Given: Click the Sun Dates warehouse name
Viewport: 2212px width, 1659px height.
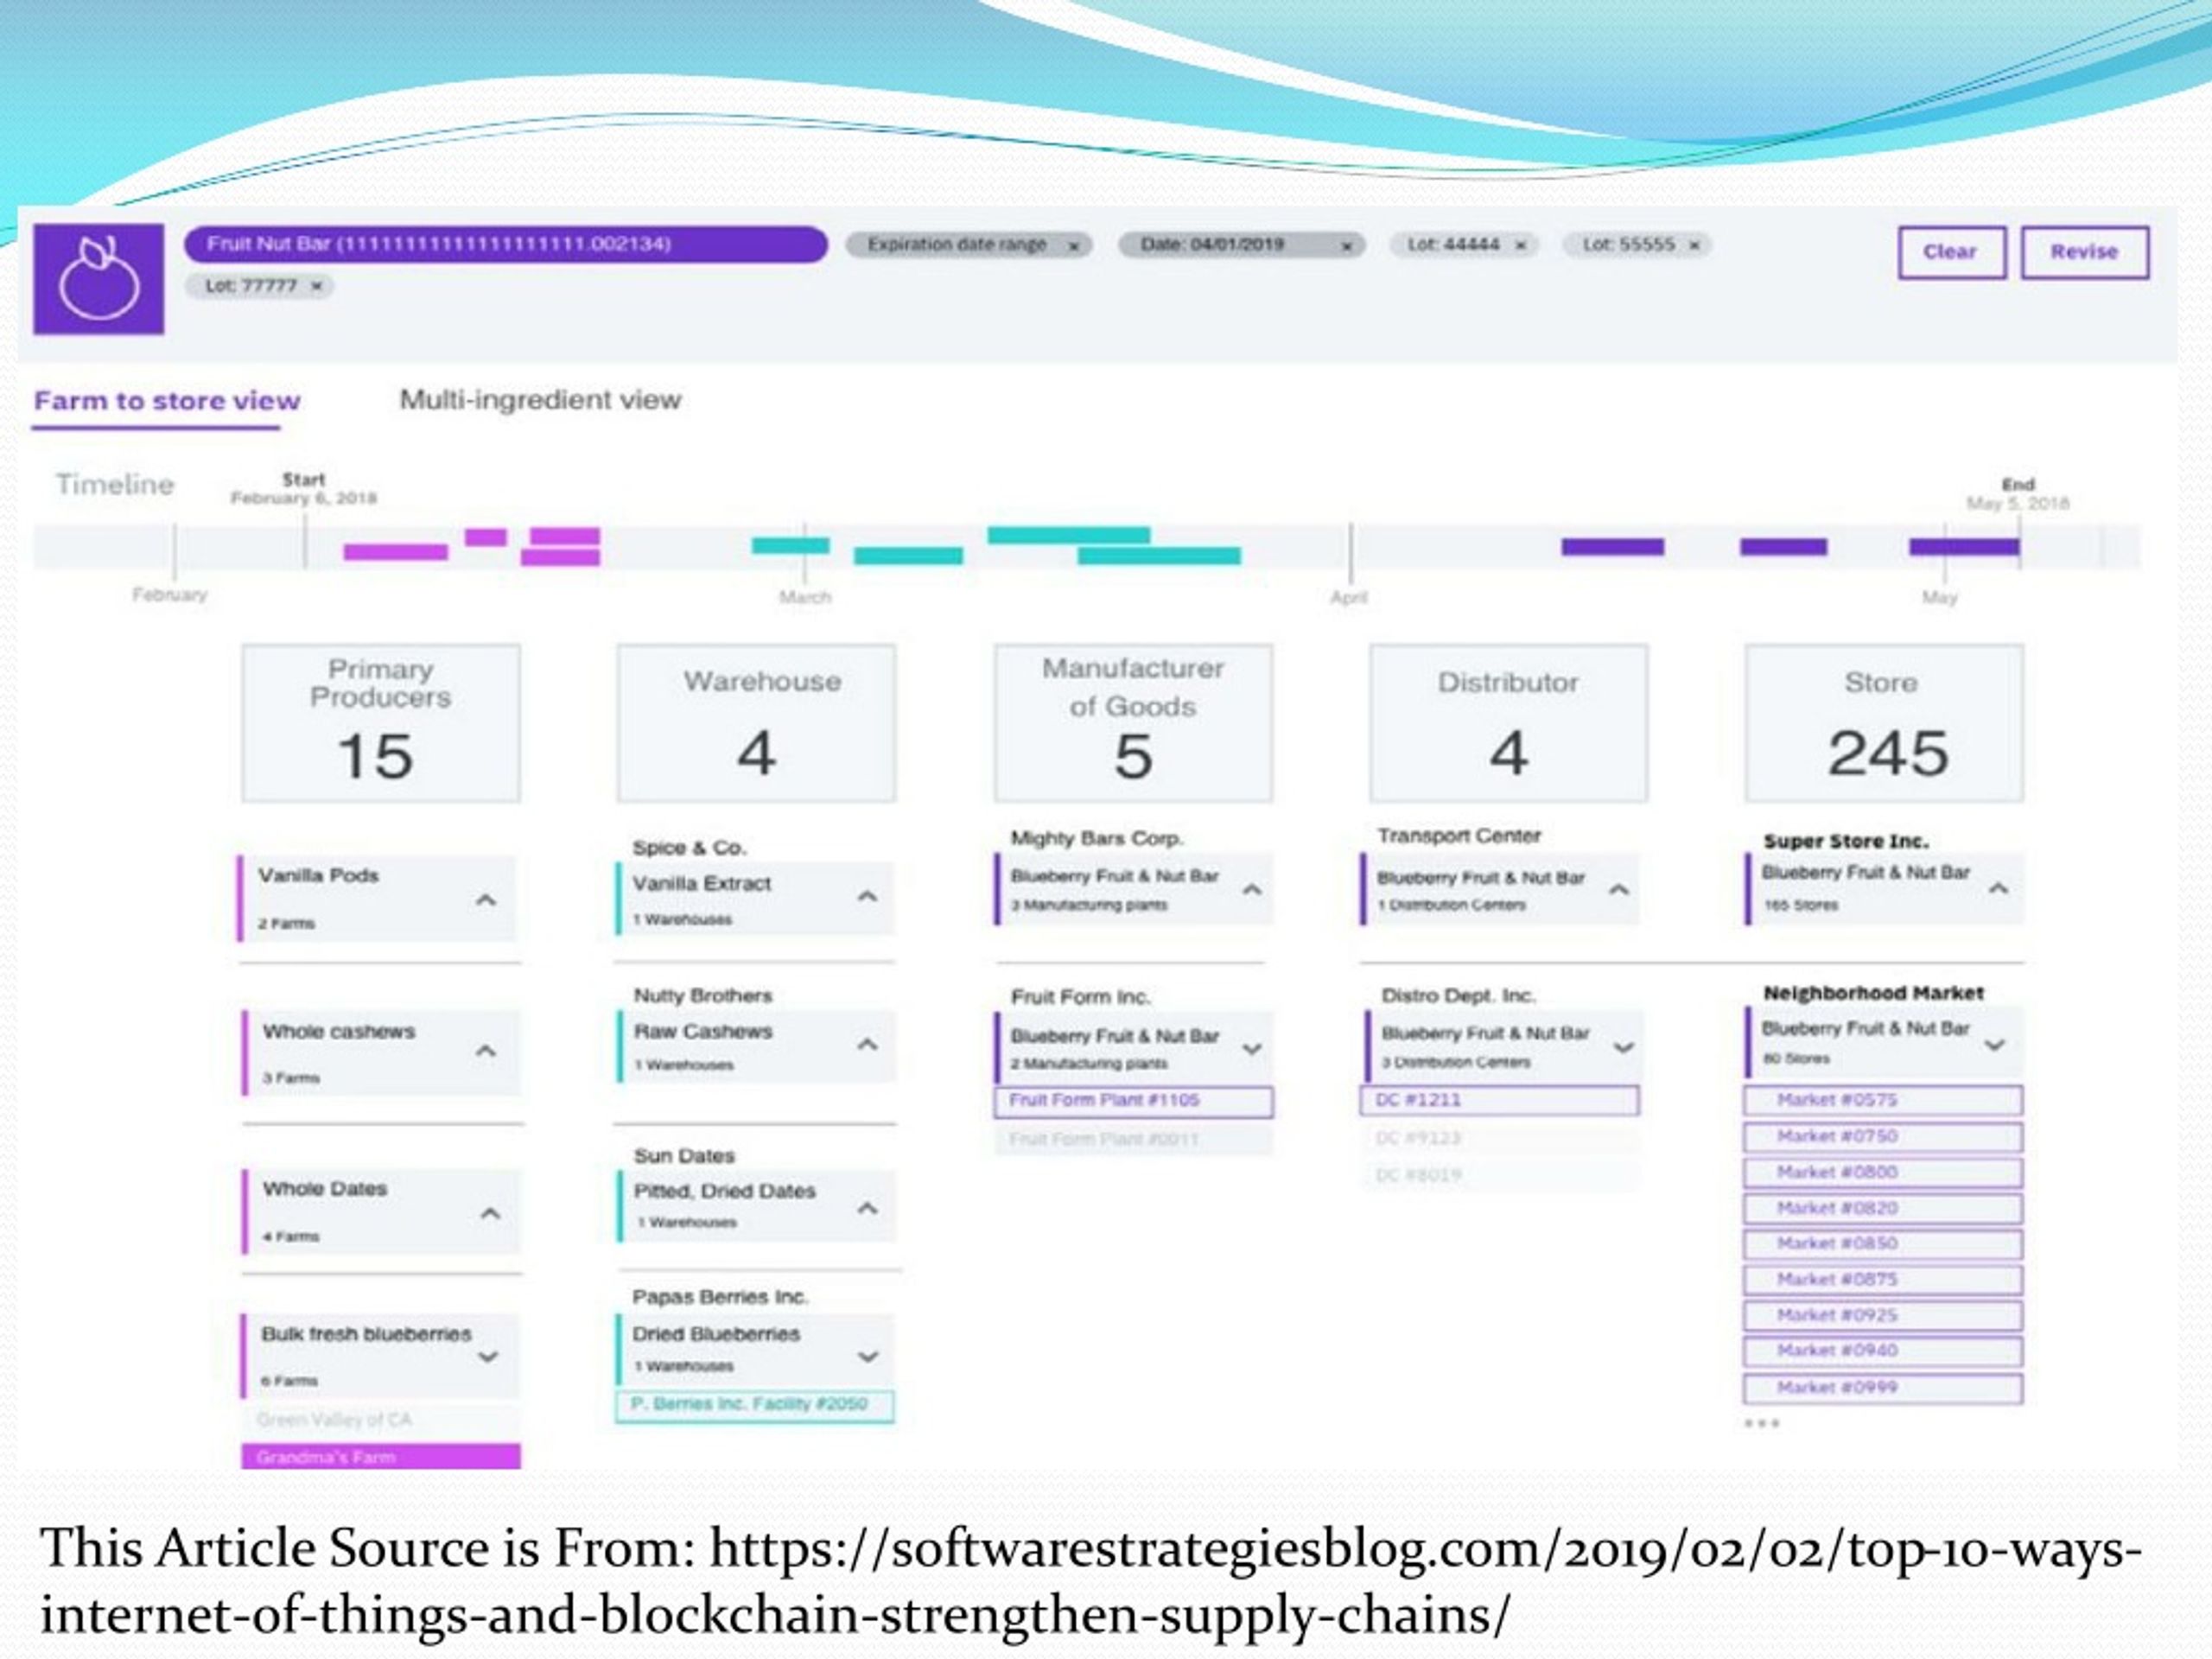Looking at the screenshot, I should pos(684,1156).
